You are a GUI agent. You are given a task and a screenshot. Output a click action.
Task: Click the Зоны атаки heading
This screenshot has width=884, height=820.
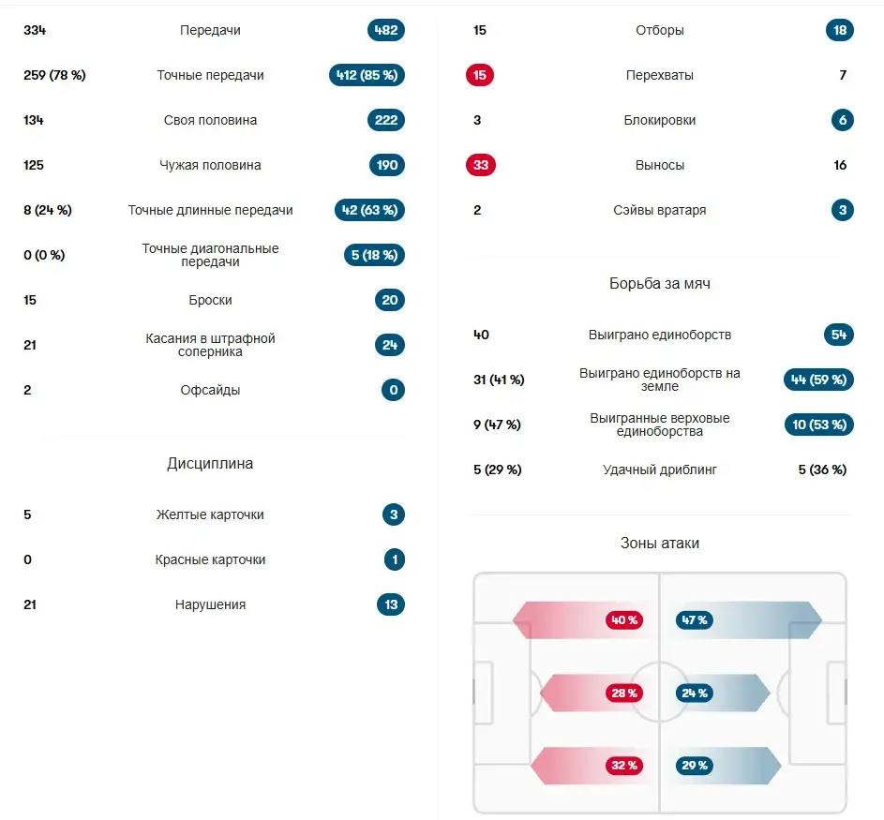pos(660,544)
